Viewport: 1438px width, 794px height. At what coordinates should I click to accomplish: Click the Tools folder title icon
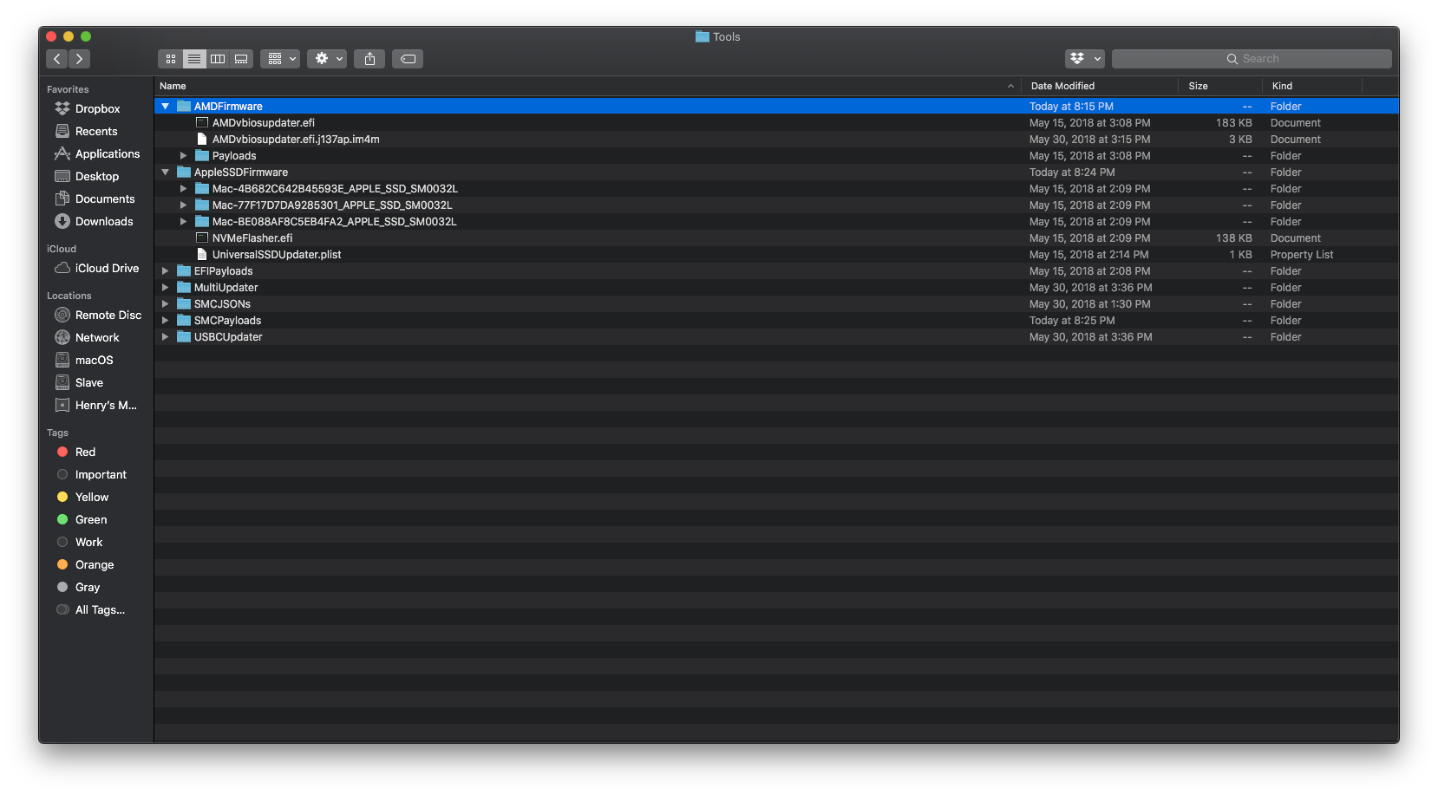click(703, 36)
